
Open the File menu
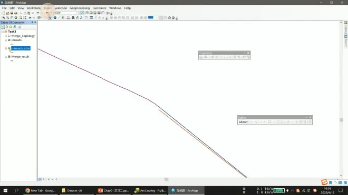coord(4,8)
